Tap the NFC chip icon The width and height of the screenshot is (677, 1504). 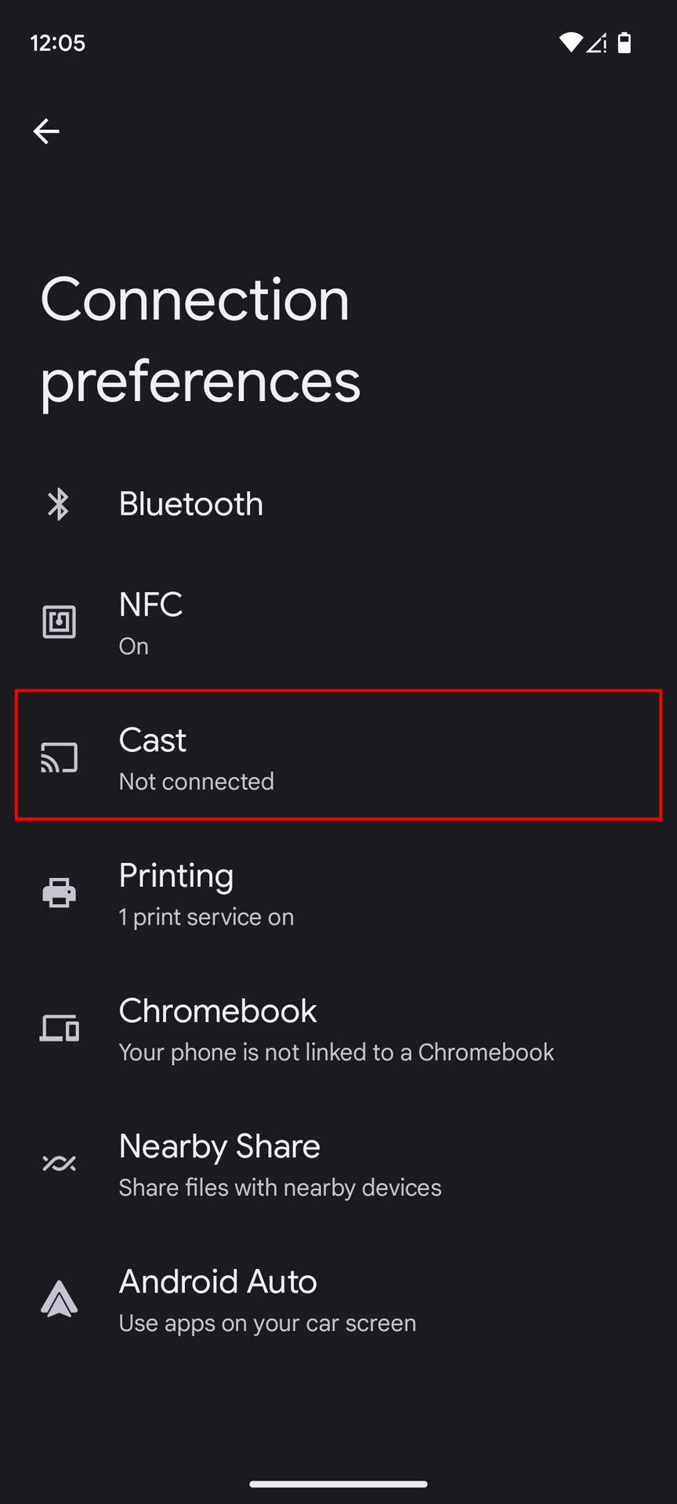pyautogui.click(x=59, y=623)
